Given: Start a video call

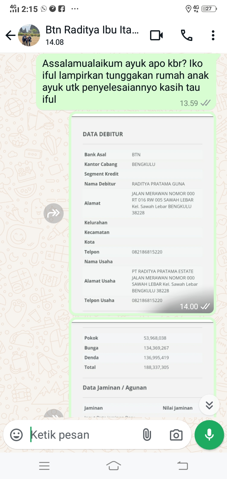Looking at the screenshot, I should (x=156, y=36).
